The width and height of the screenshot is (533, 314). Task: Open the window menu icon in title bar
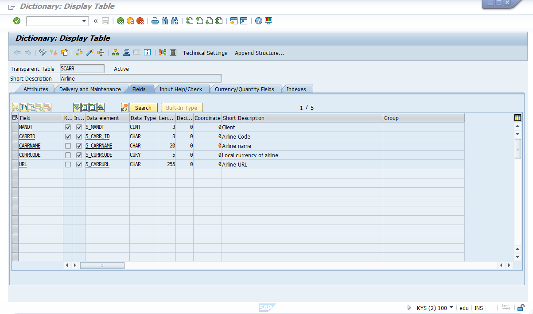click(12, 7)
